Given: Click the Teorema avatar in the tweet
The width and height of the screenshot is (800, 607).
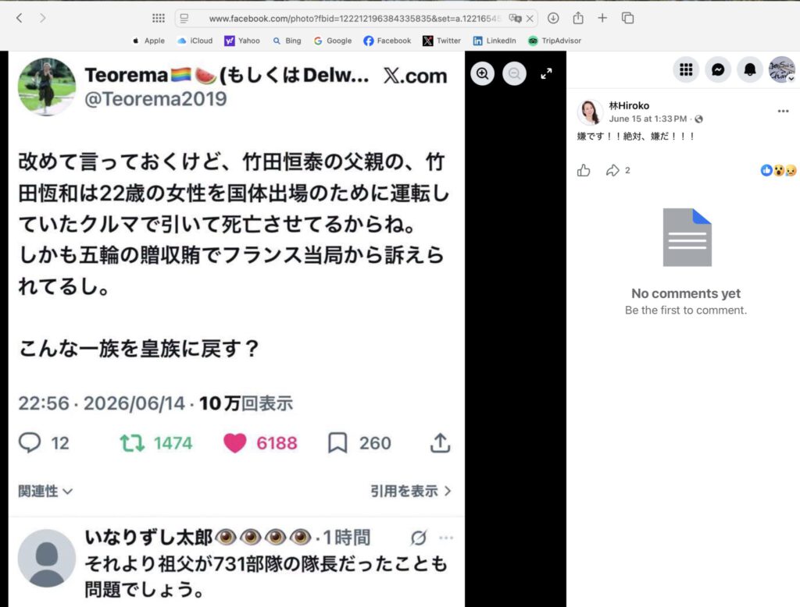Looking at the screenshot, I should (x=47, y=87).
